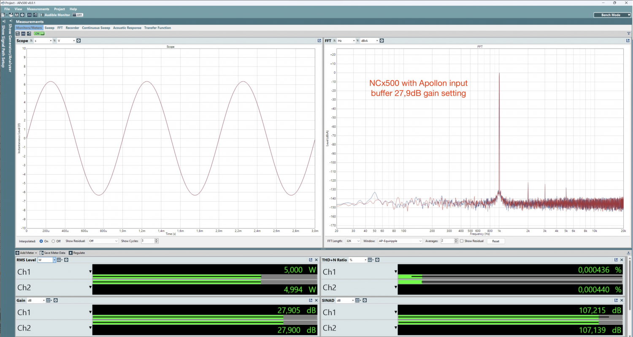Click Show Signal Path Setup sidebar

(x=4, y=46)
